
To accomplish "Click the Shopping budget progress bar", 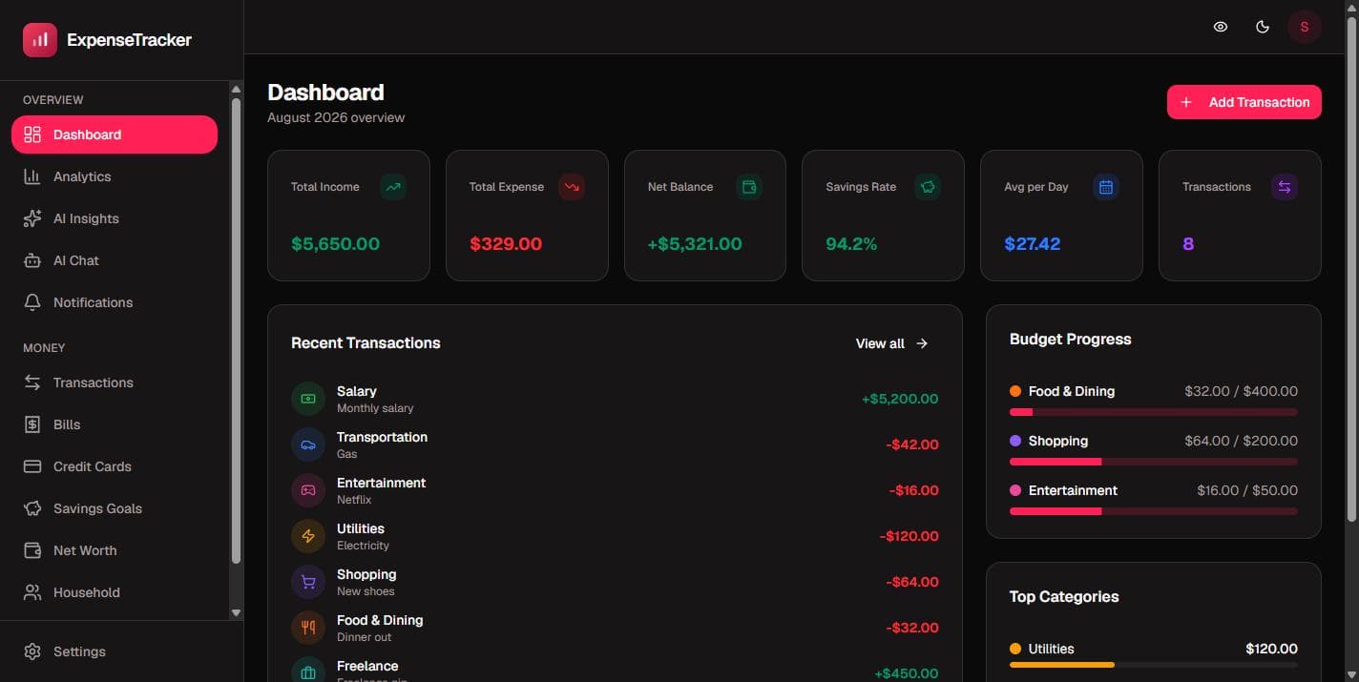I will click(1154, 462).
